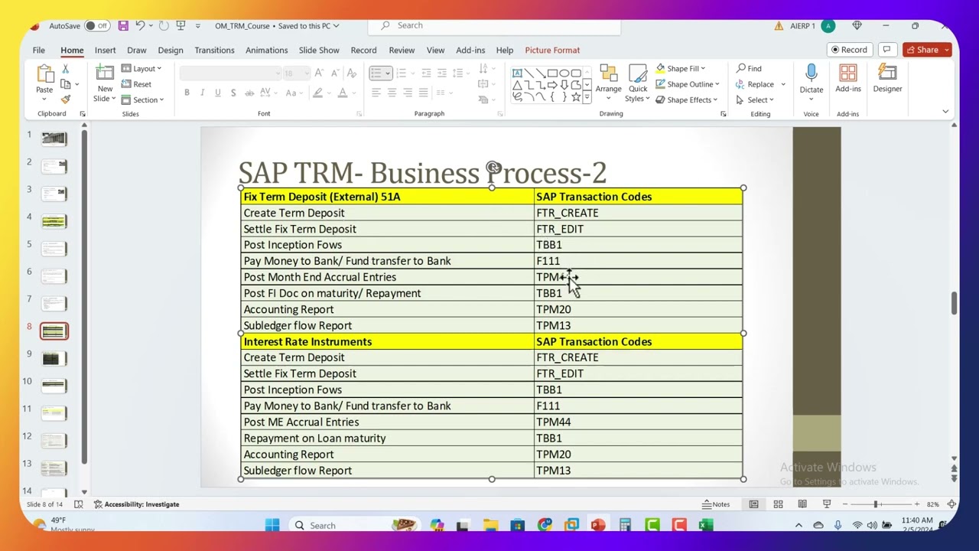
Task: Increase list indent level
Action: point(442,73)
